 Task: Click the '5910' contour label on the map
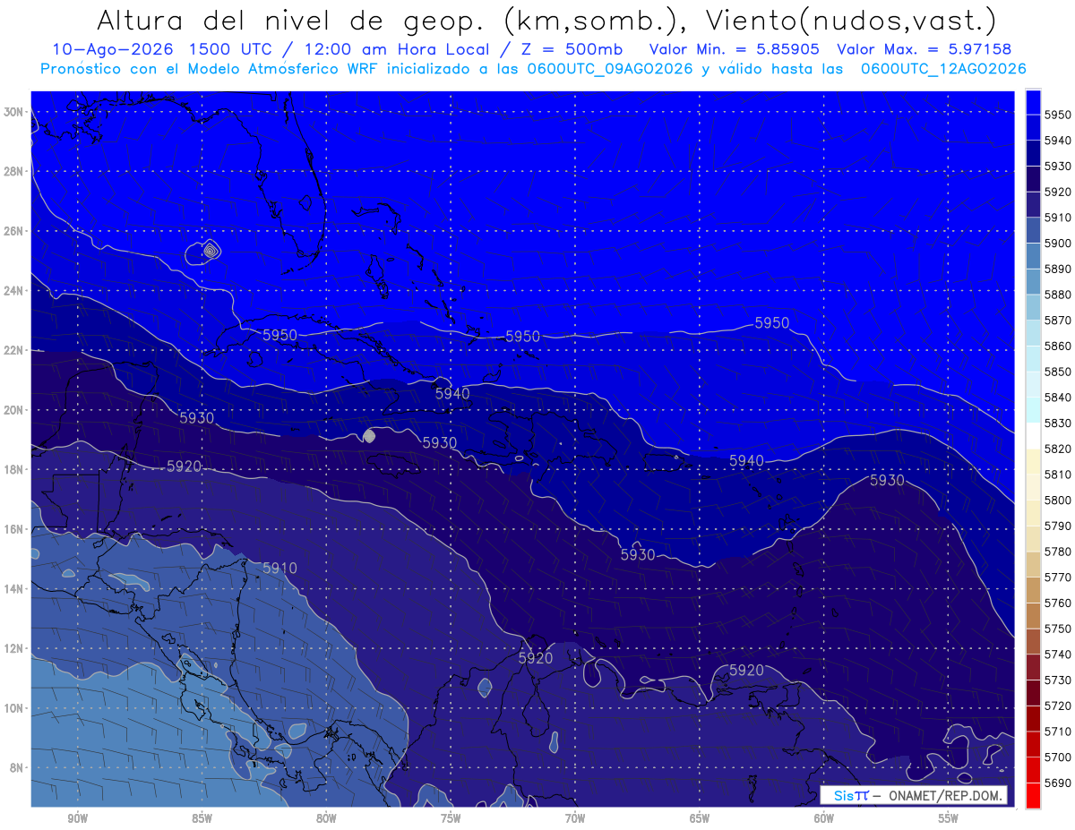tap(279, 569)
